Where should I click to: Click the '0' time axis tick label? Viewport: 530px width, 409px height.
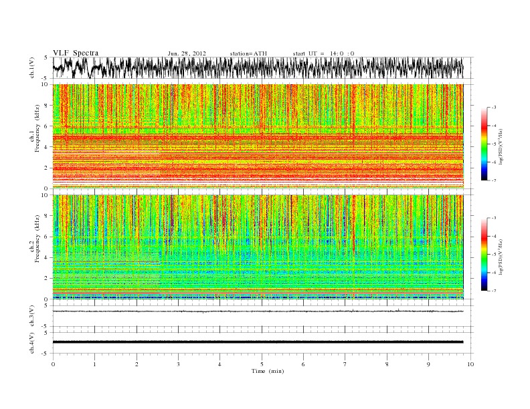point(53,364)
